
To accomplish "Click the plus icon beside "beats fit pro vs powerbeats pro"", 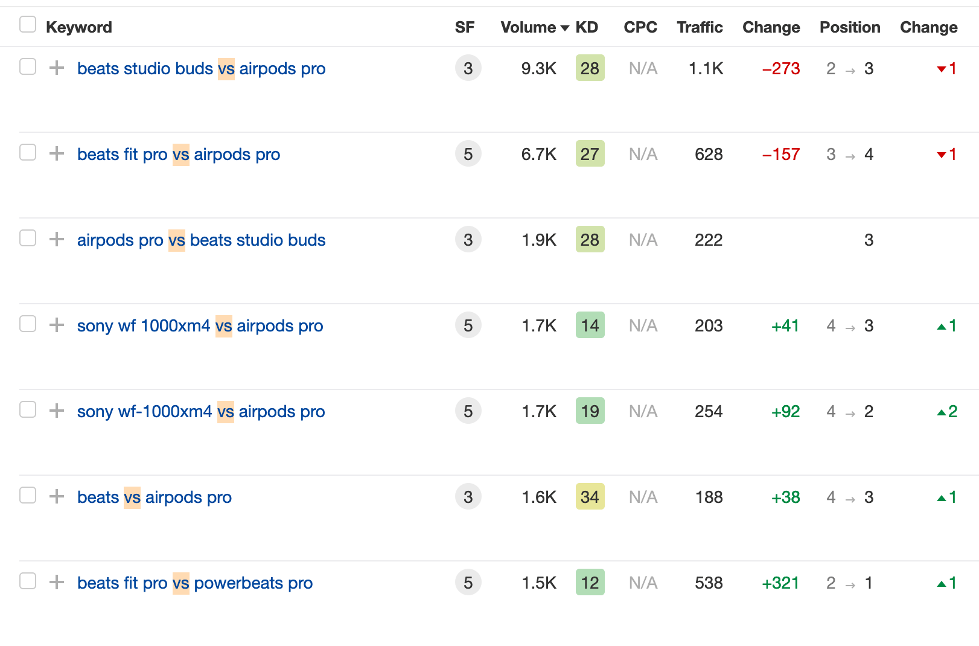I will tap(56, 582).
